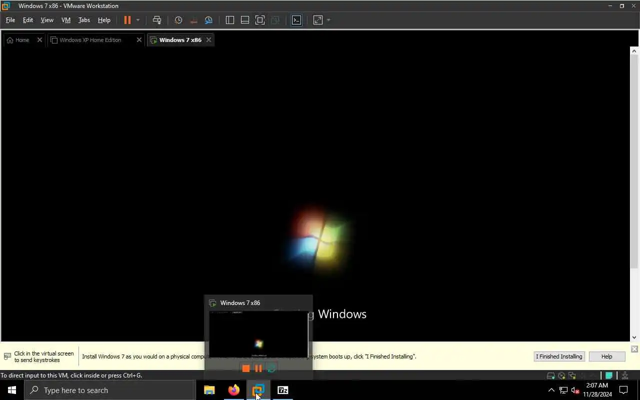Open the clock showing 2:07 AM
The height and width of the screenshot is (400, 640).
[x=597, y=390]
